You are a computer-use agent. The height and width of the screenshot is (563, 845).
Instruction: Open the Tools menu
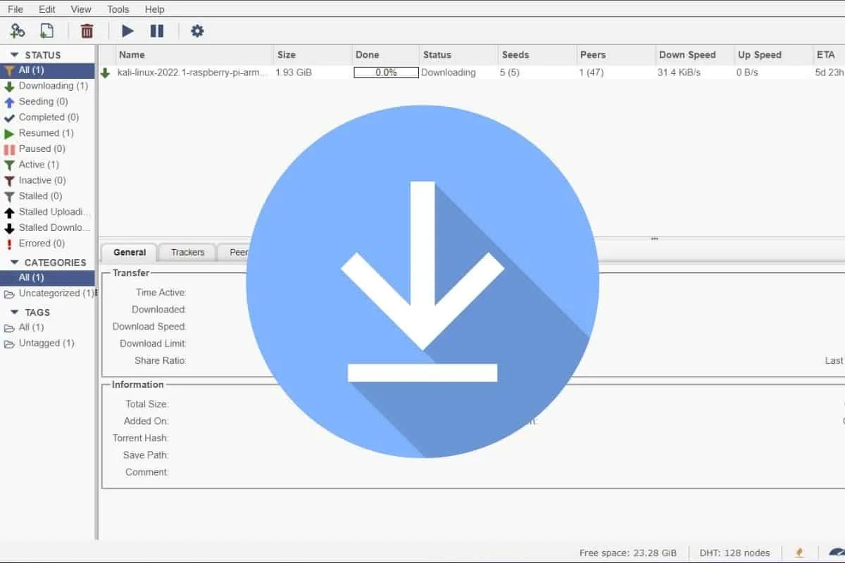tap(118, 9)
